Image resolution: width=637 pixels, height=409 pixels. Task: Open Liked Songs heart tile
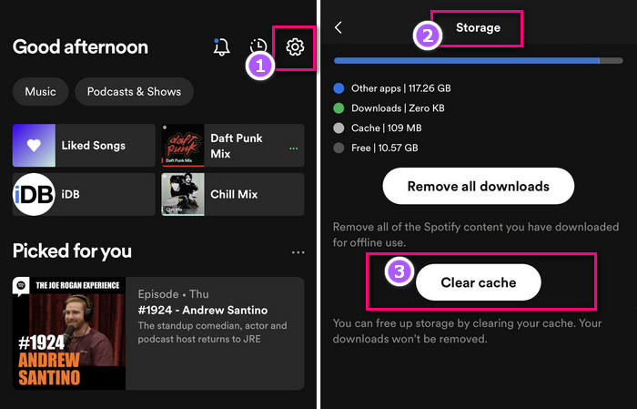[34, 146]
